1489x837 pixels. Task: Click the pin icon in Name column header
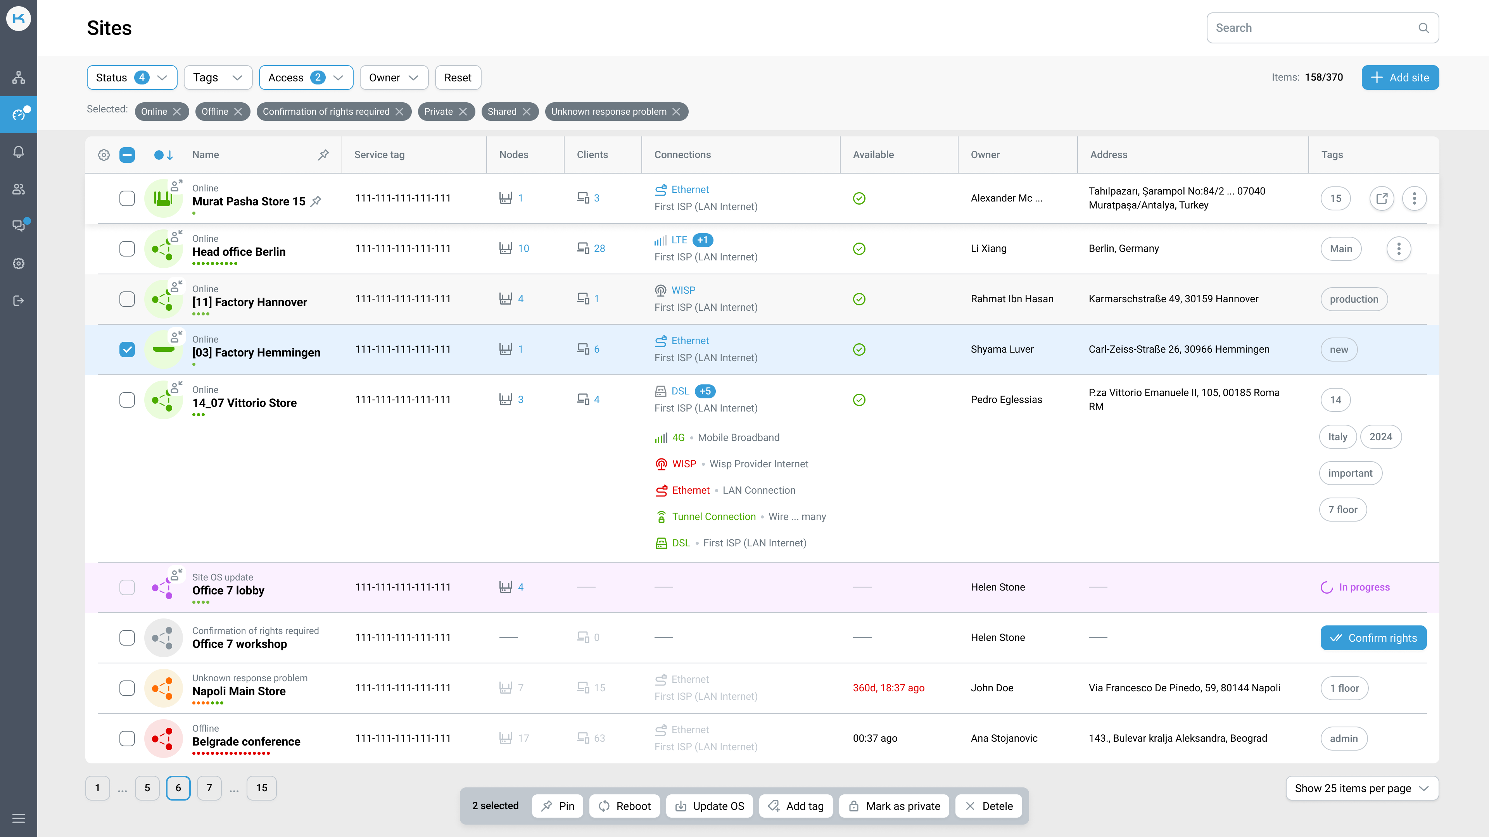323,155
